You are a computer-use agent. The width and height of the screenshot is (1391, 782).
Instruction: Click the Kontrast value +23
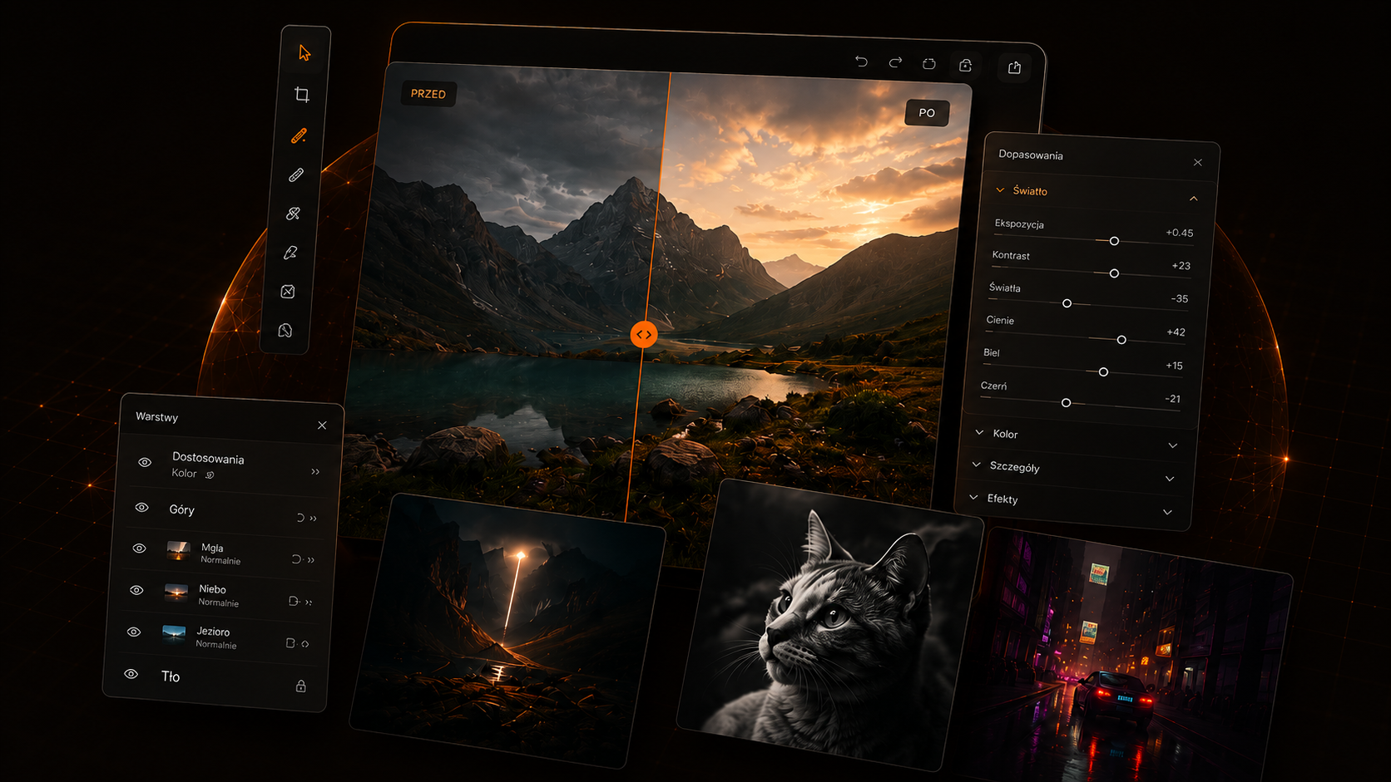[x=1181, y=266]
